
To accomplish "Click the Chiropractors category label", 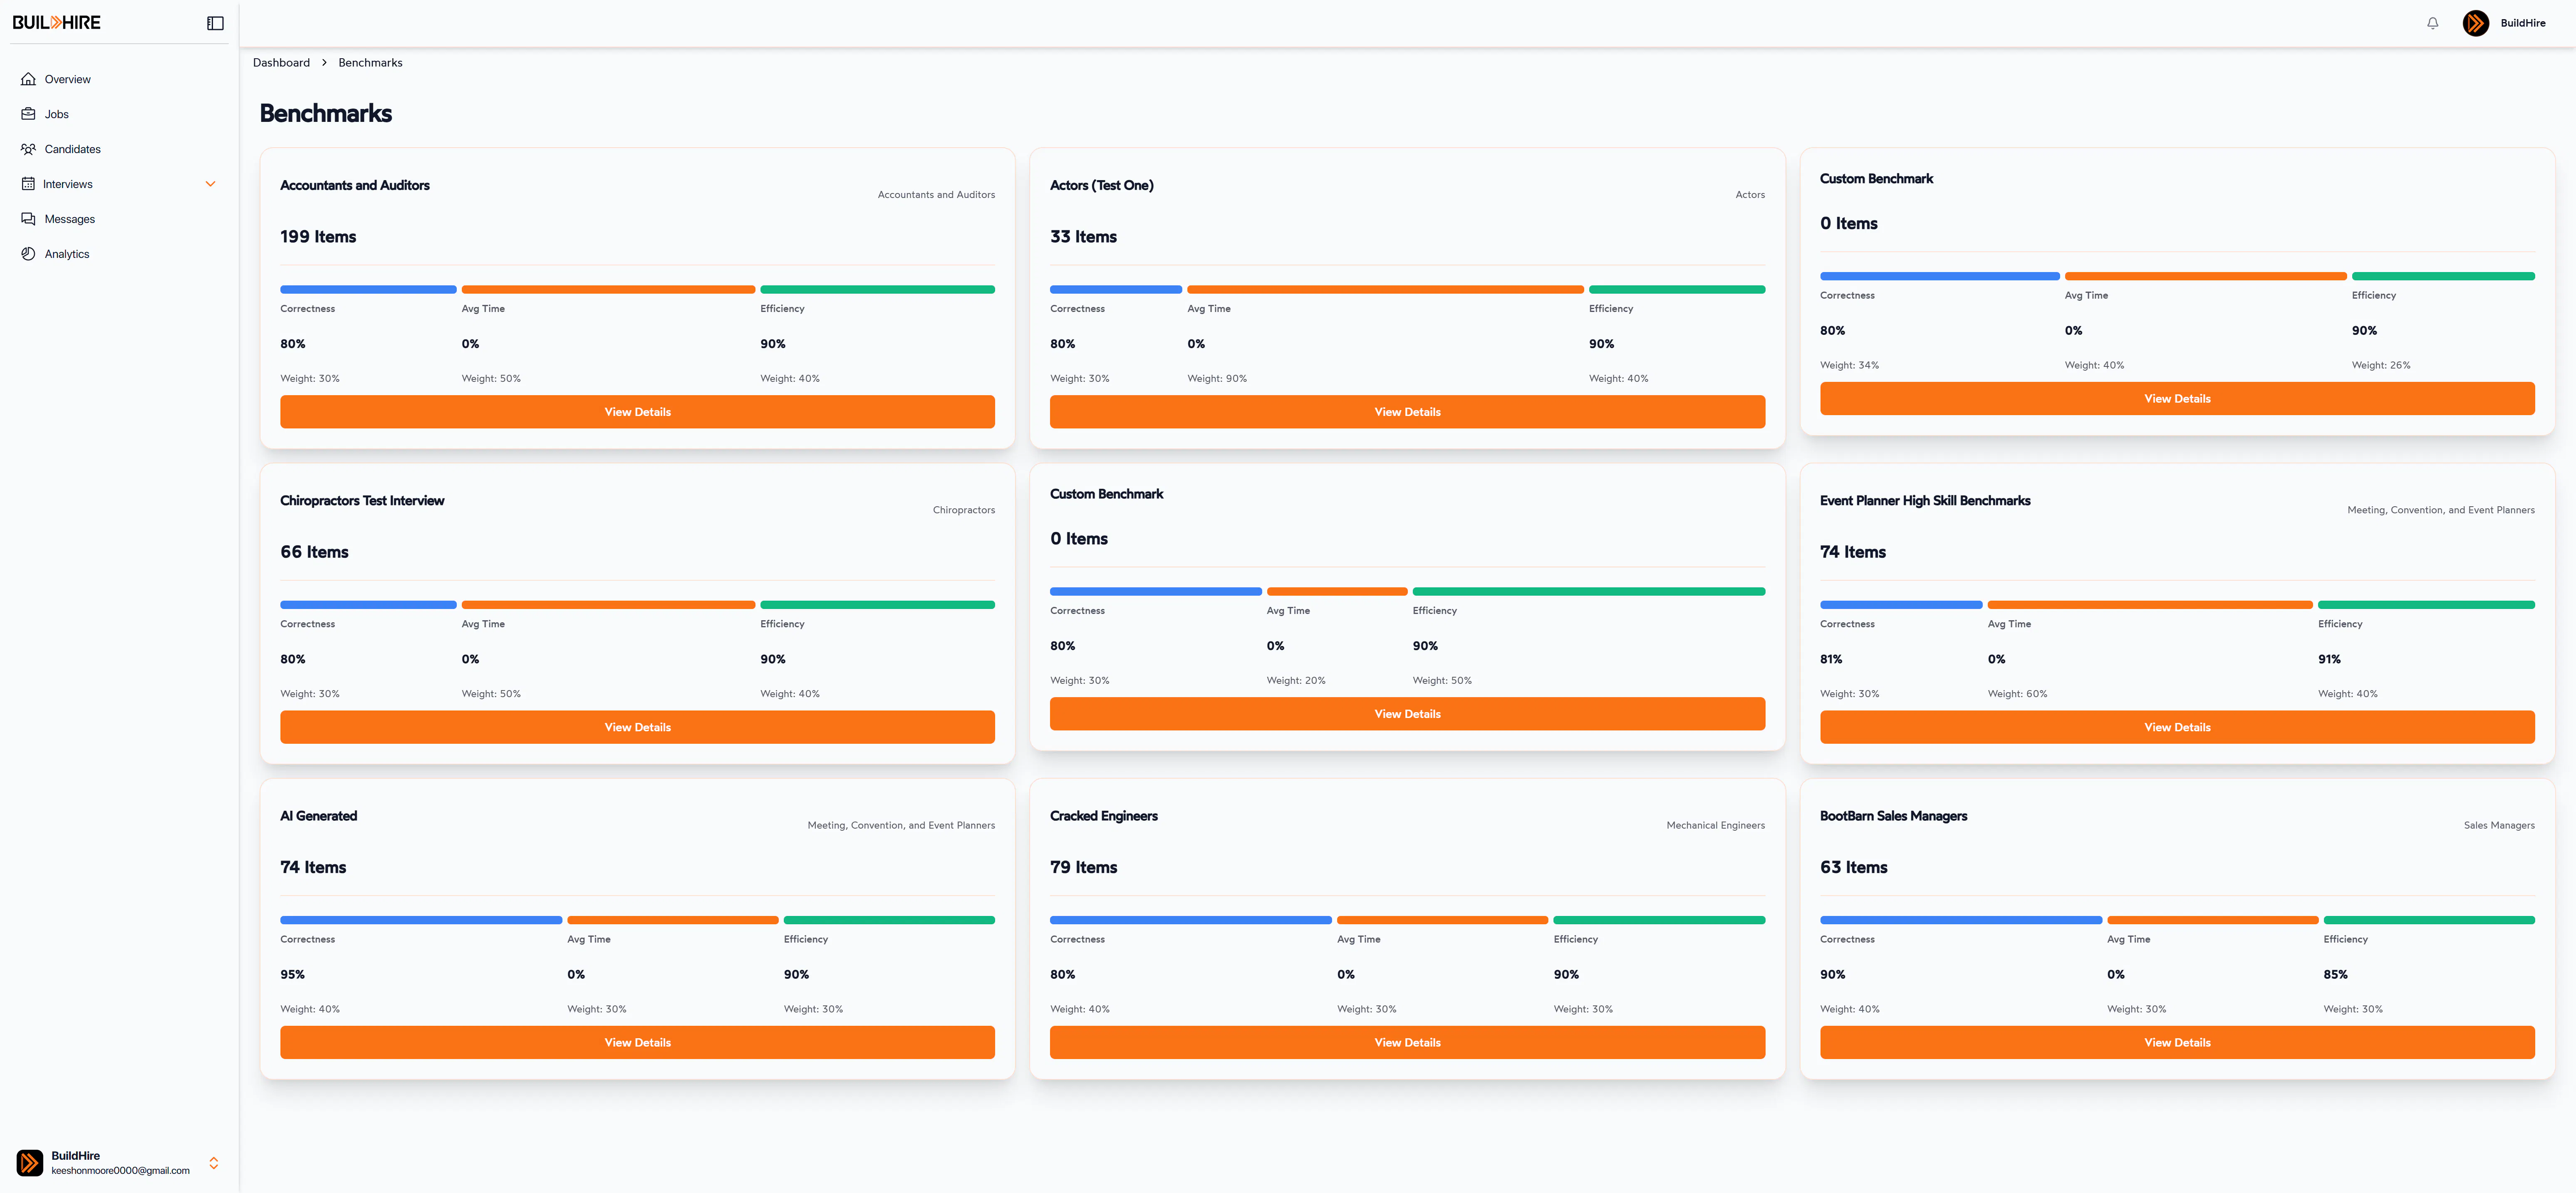I will (x=963, y=510).
